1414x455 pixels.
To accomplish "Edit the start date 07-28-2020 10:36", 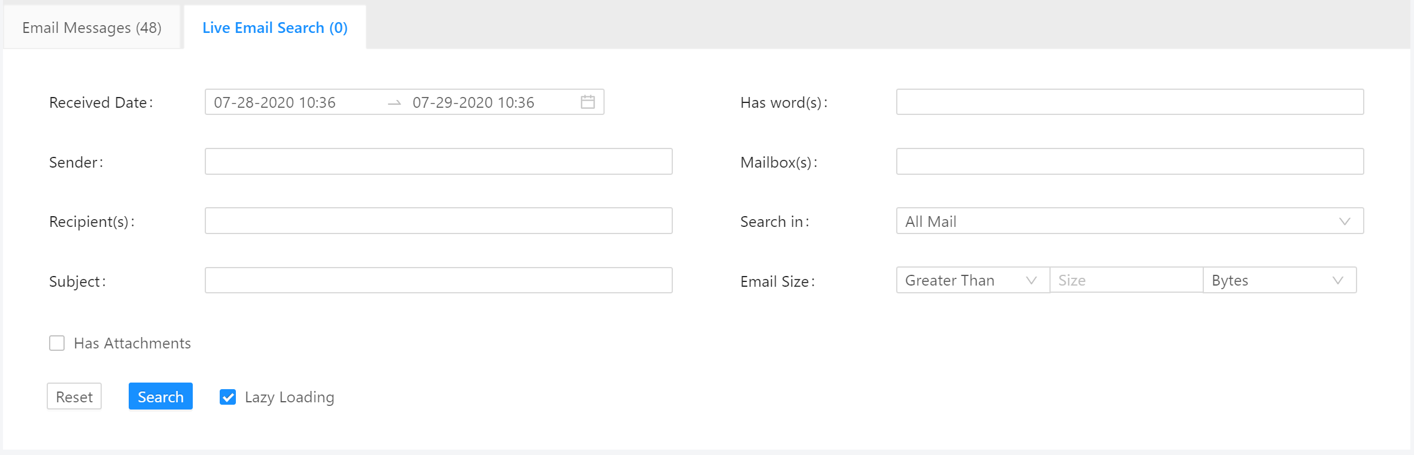I will click(275, 102).
